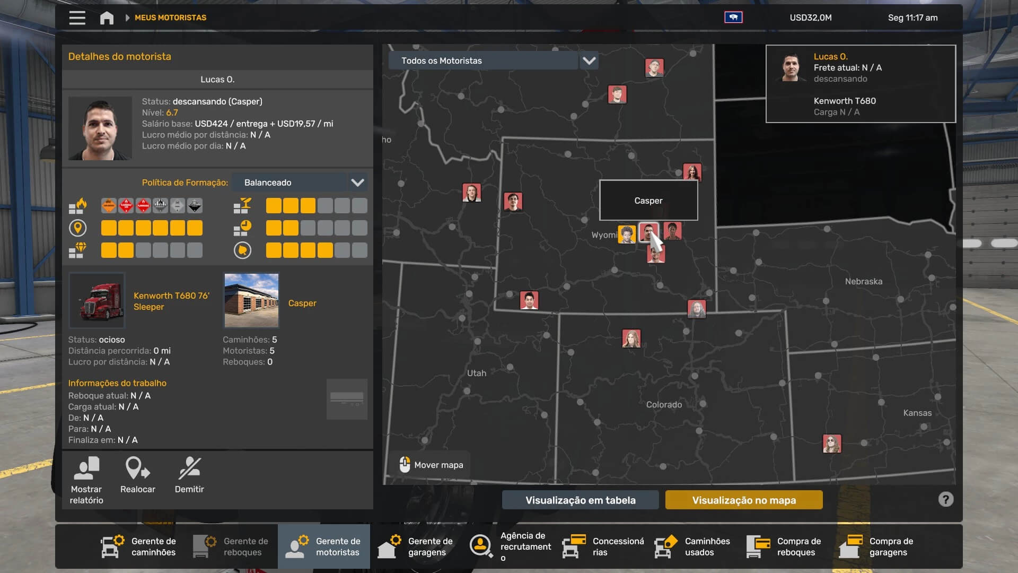The height and width of the screenshot is (573, 1018).
Task: Select Visualização no mapa view
Action: pyautogui.click(x=743, y=500)
